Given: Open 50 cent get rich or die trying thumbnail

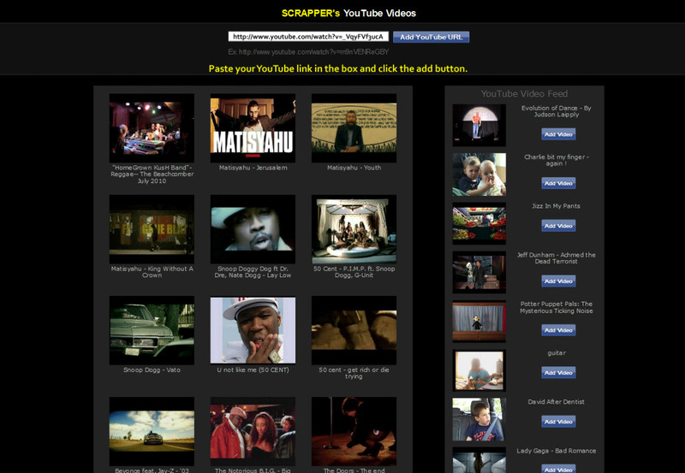Looking at the screenshot, I should (354, 330).
